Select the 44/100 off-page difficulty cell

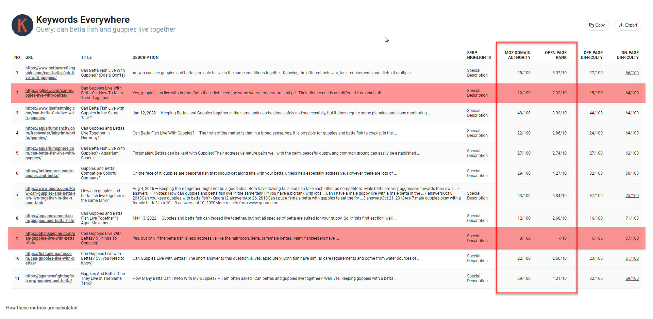(596, 113)
